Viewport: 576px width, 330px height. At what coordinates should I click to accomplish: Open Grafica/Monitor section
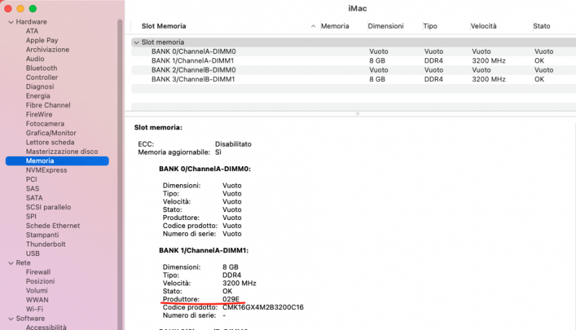point(51,133)
